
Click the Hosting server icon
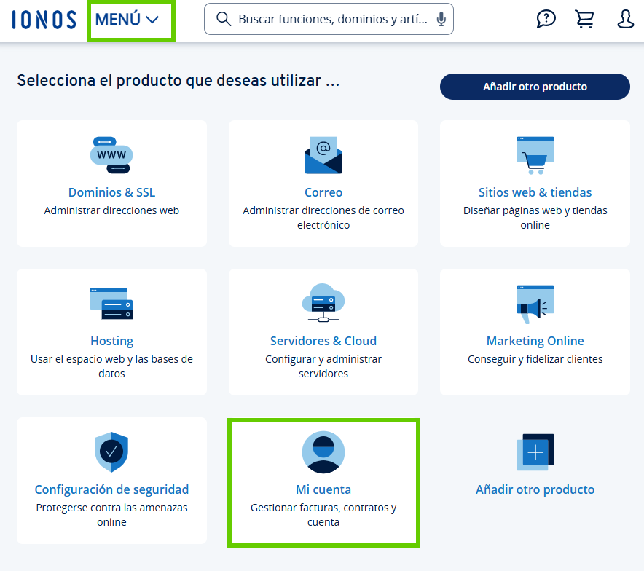[x=111, y=304]
